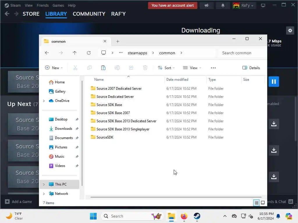Select Source SDK Base 2013 Singleplayer folder
The width and height of the screenshot is (298, 223).
[x=123, y=129]
